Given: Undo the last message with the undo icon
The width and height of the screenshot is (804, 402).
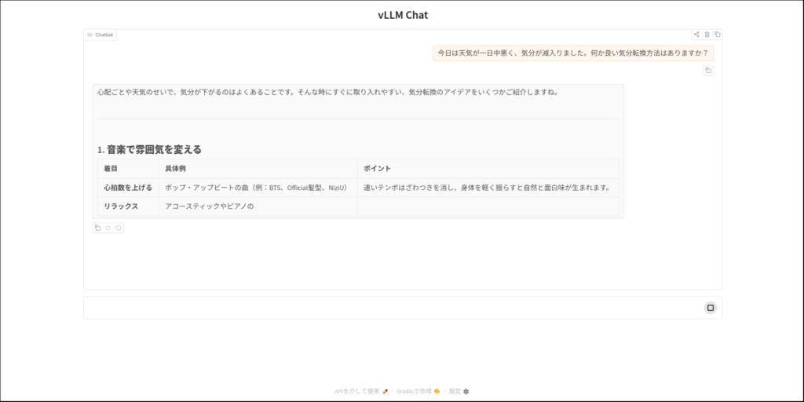Looking at the screenshot, I should 119,228.
